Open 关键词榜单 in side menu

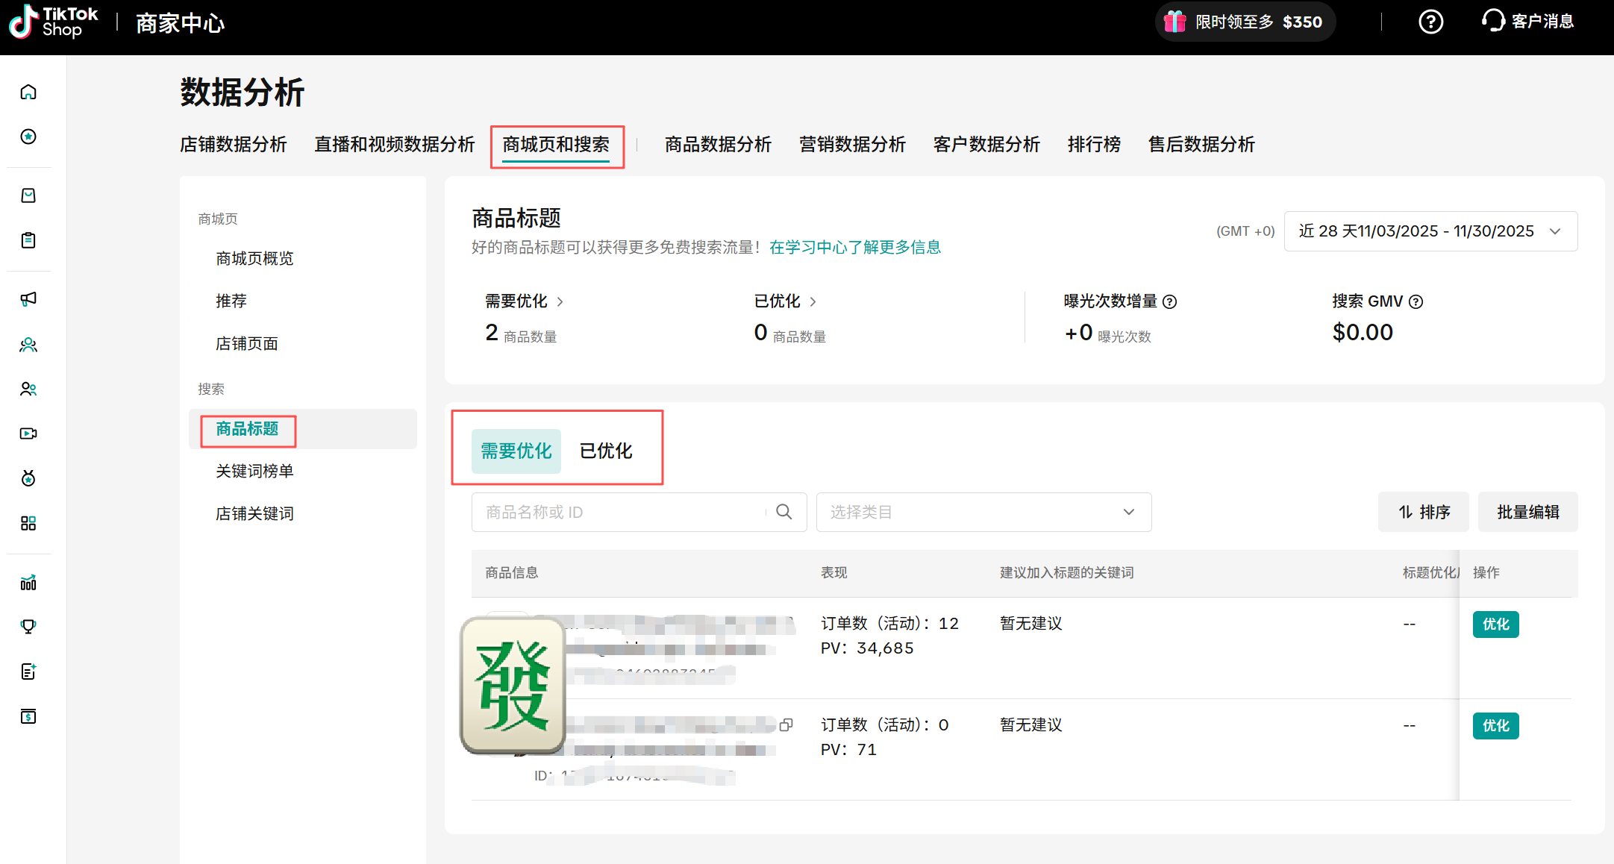pos(254,471)
